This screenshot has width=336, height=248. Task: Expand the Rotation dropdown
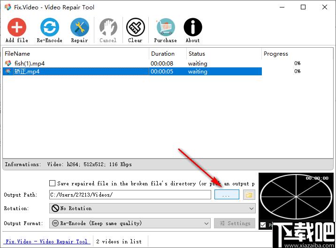tap(153, 208)
